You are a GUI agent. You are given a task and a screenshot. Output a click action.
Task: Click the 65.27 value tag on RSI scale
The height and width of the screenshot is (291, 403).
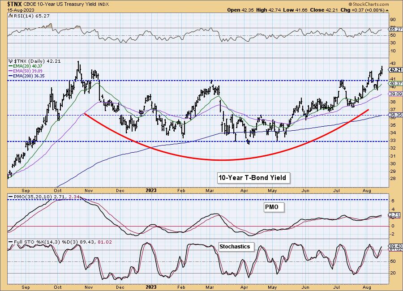(x=396, y=30)
